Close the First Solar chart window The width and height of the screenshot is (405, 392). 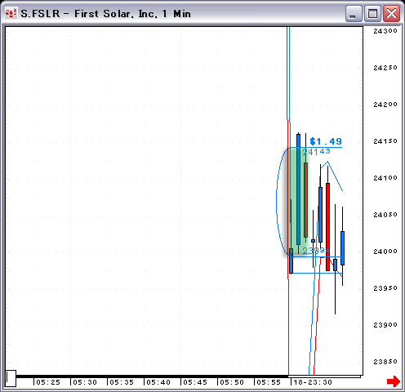391,13
